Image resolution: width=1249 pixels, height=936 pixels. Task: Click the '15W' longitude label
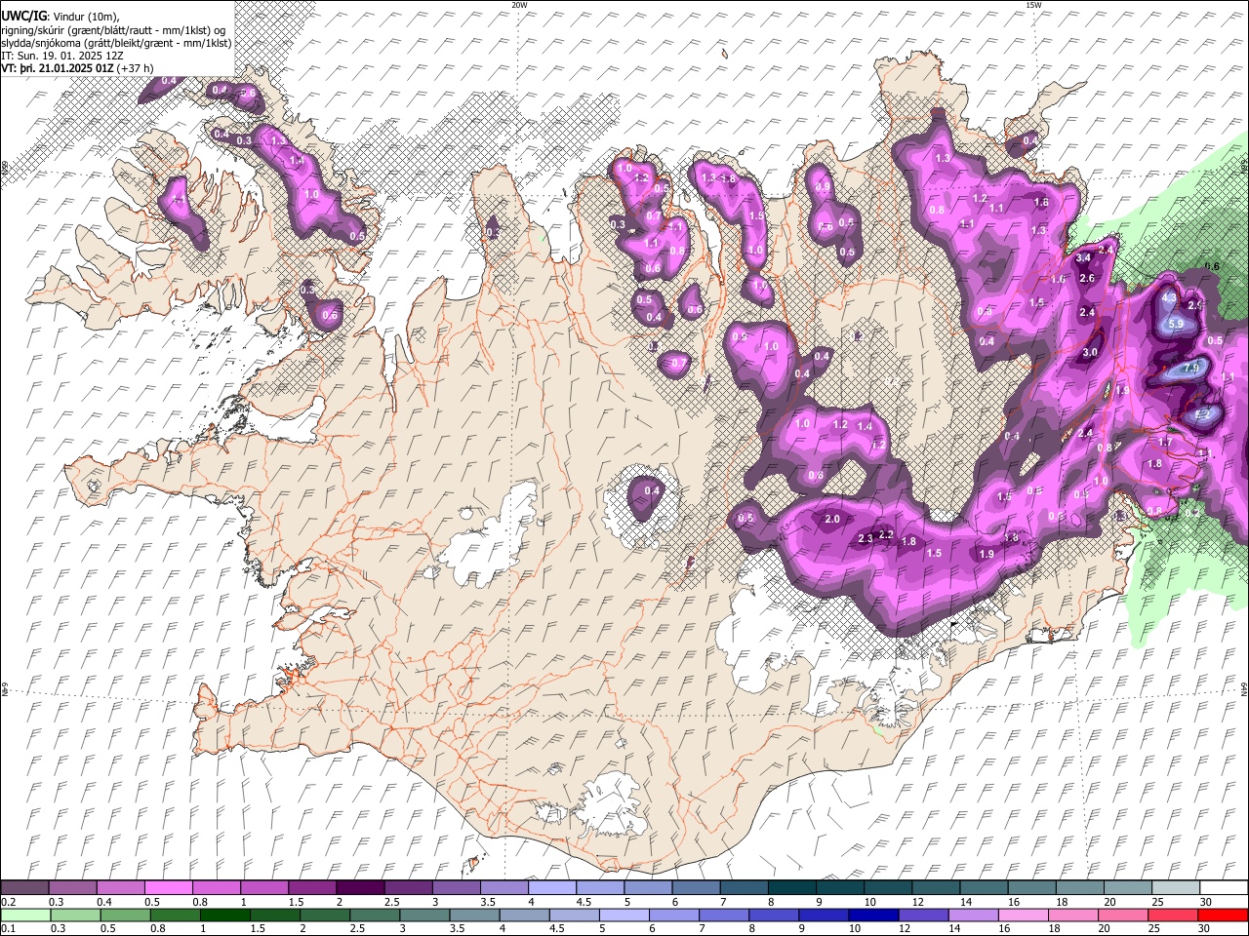[x=1033, y=5]
